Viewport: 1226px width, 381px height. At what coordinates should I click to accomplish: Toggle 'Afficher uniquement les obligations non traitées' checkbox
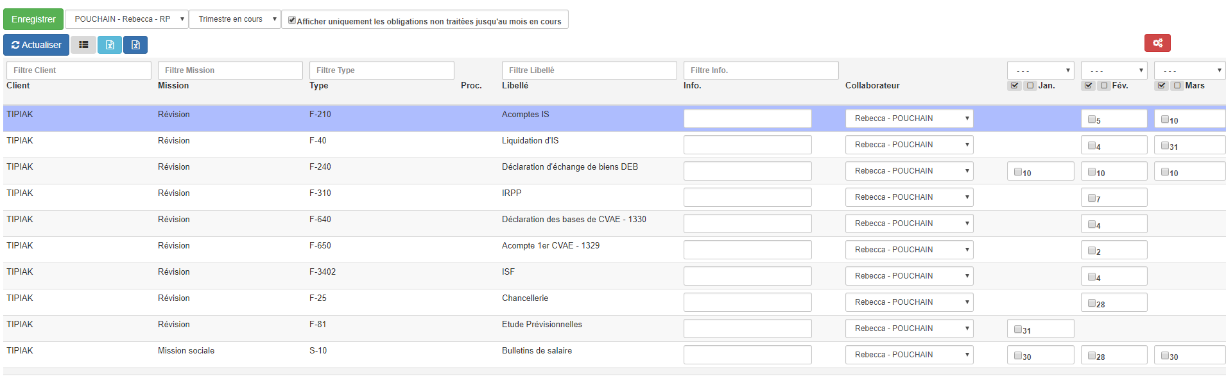pos(292,20)
